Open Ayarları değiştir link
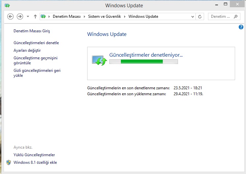The image size is (246, 174). (27, 50)
